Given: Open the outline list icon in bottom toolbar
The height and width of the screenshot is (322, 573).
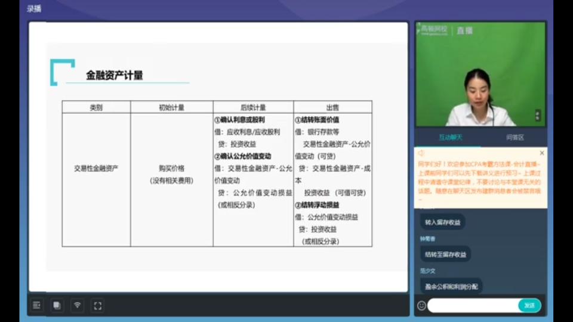Looking at the screenshot, I should tap(36, 305).
